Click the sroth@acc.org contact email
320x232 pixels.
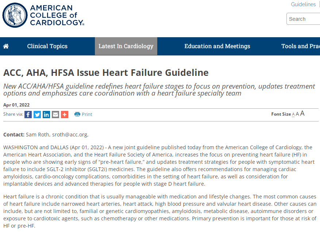coord(70,135)
